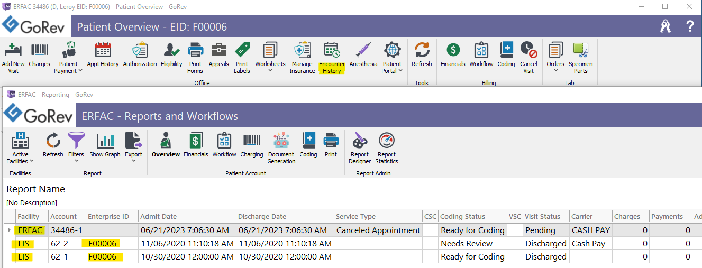The width and height of the screenshot is (702, 268).
Task: Select account 62-1 cell
Action: 67,256
